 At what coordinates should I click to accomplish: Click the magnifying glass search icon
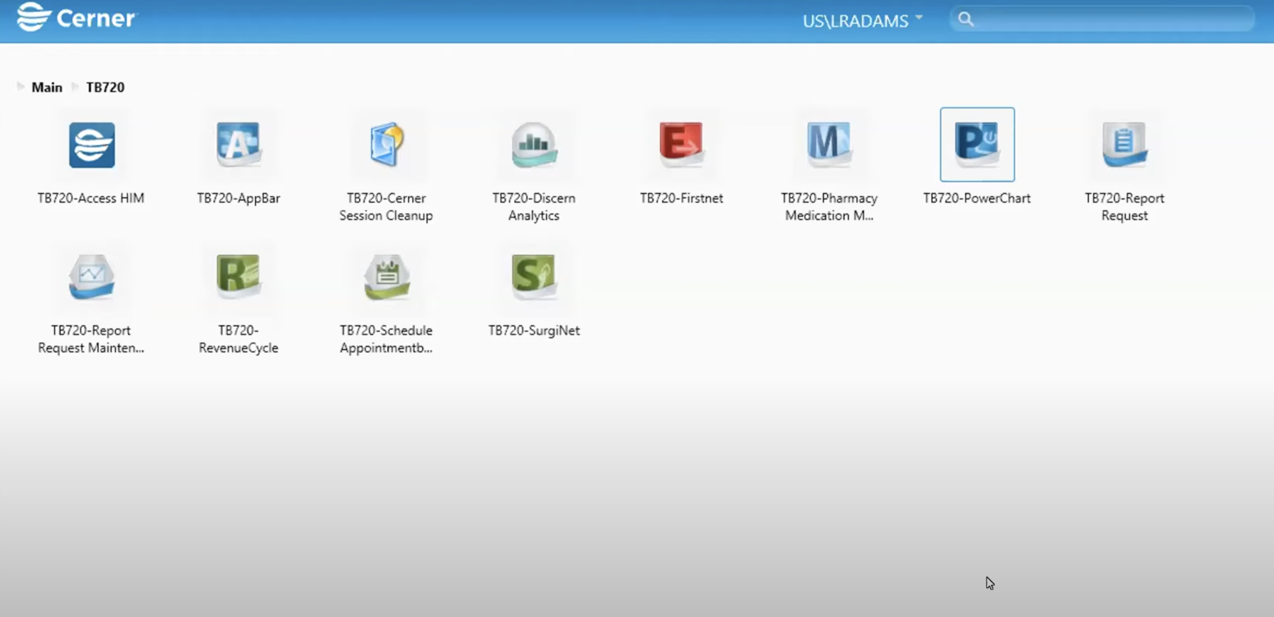(965, 19)
